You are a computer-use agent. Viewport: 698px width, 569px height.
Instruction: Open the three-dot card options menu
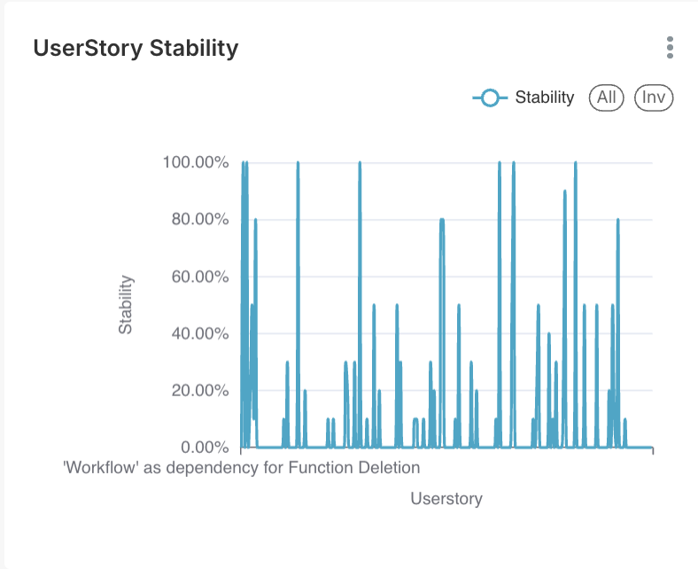pos(671,48)
